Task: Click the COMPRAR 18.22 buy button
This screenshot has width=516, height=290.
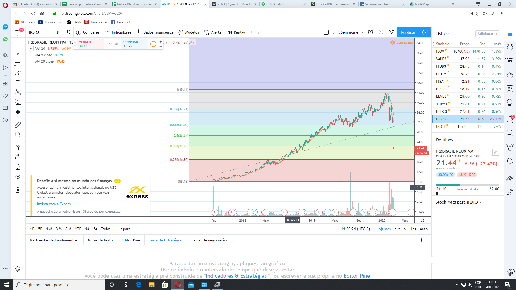Action: click(x=135, y=44)
